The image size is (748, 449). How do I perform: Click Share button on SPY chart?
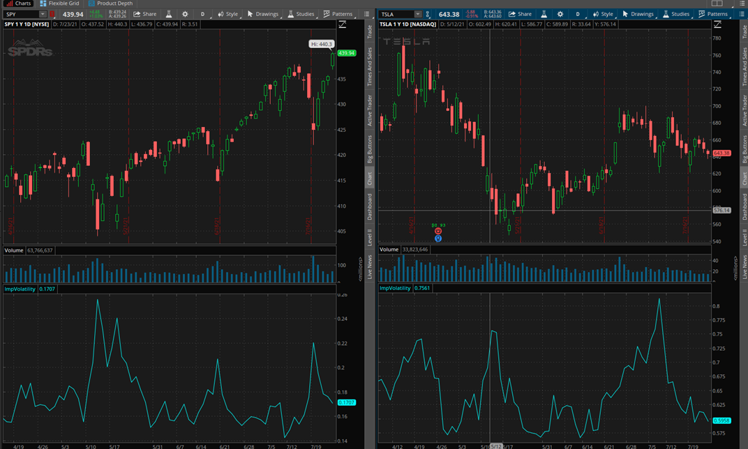(145, 14)
